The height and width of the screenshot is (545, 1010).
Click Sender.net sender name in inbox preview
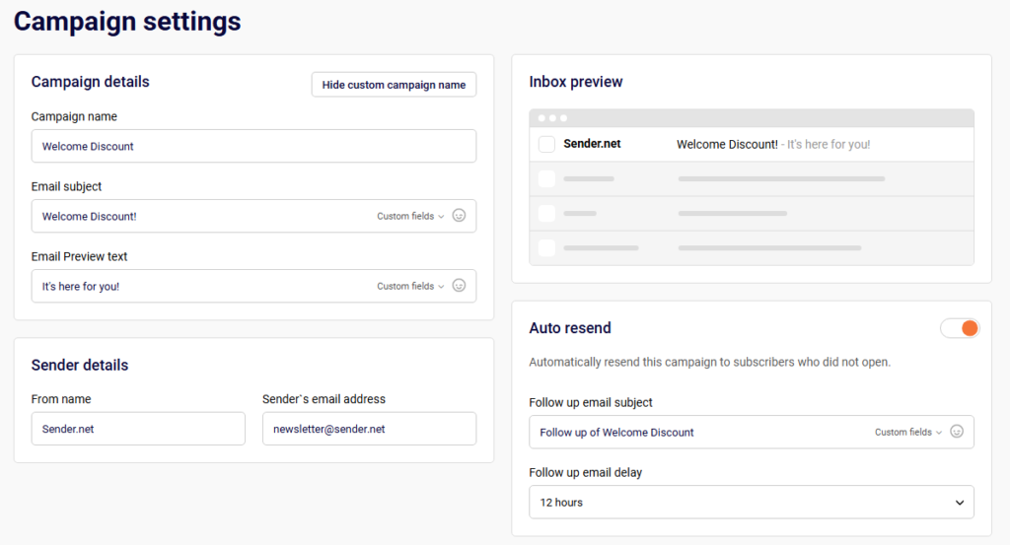coord(592,144)
